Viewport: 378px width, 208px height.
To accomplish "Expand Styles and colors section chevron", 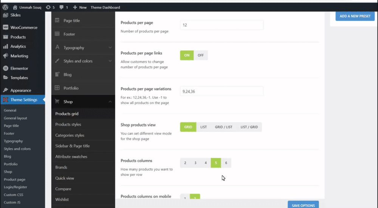I will click(110, 61).
